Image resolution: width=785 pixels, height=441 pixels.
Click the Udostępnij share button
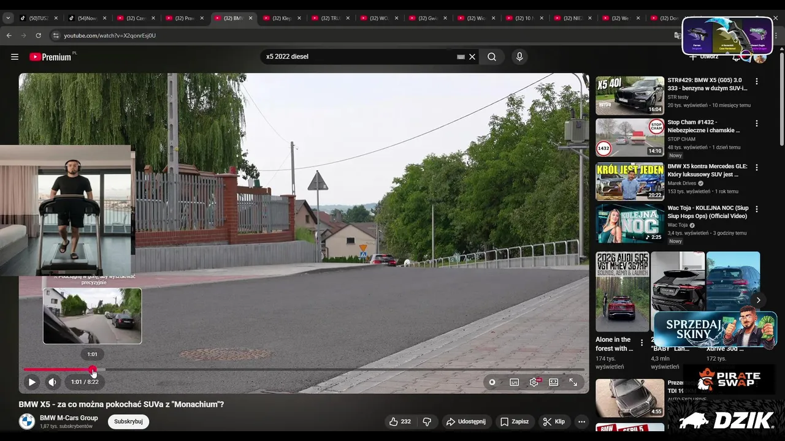click(465, 421)
